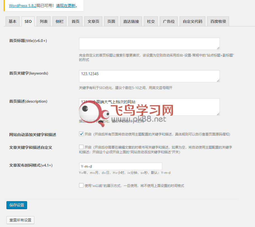The width and height of the screenshot is (255, 227).
Task: Select the 自定义代码 tab
Action: tap(192, 21)
